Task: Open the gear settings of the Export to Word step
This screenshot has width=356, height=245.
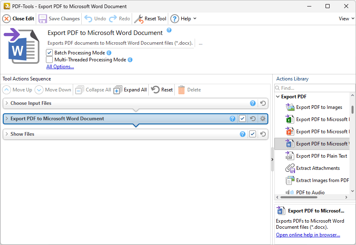Action: pyautogui.click(x=263, y=119)
